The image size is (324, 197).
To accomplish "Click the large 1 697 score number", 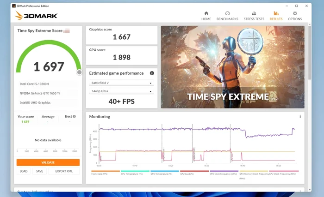I will tap(49, 66).
